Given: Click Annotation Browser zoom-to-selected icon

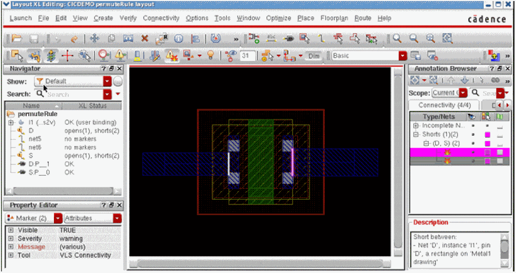Looking at the screenshot, I should (x=434, y=80).
